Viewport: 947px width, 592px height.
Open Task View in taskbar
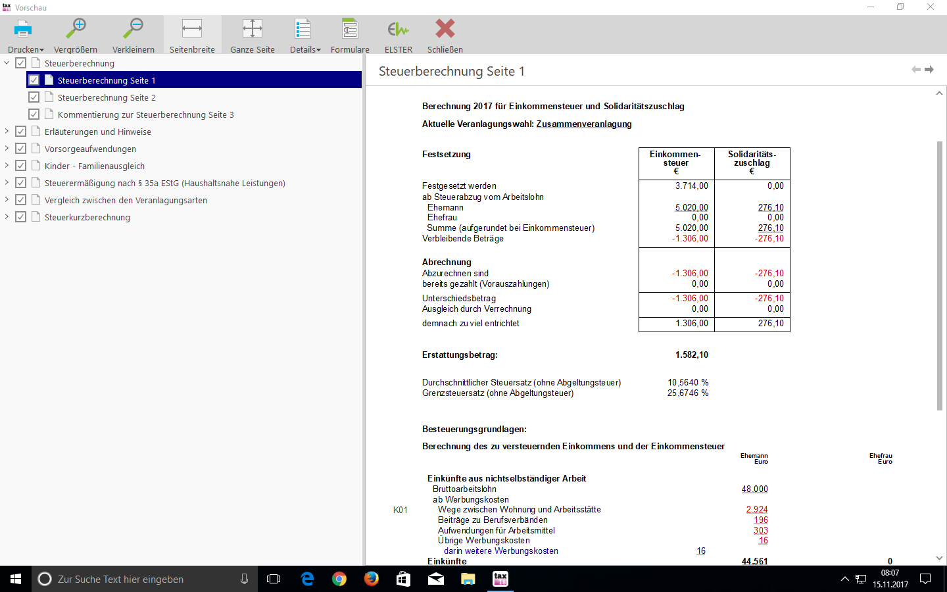[274, 579]
